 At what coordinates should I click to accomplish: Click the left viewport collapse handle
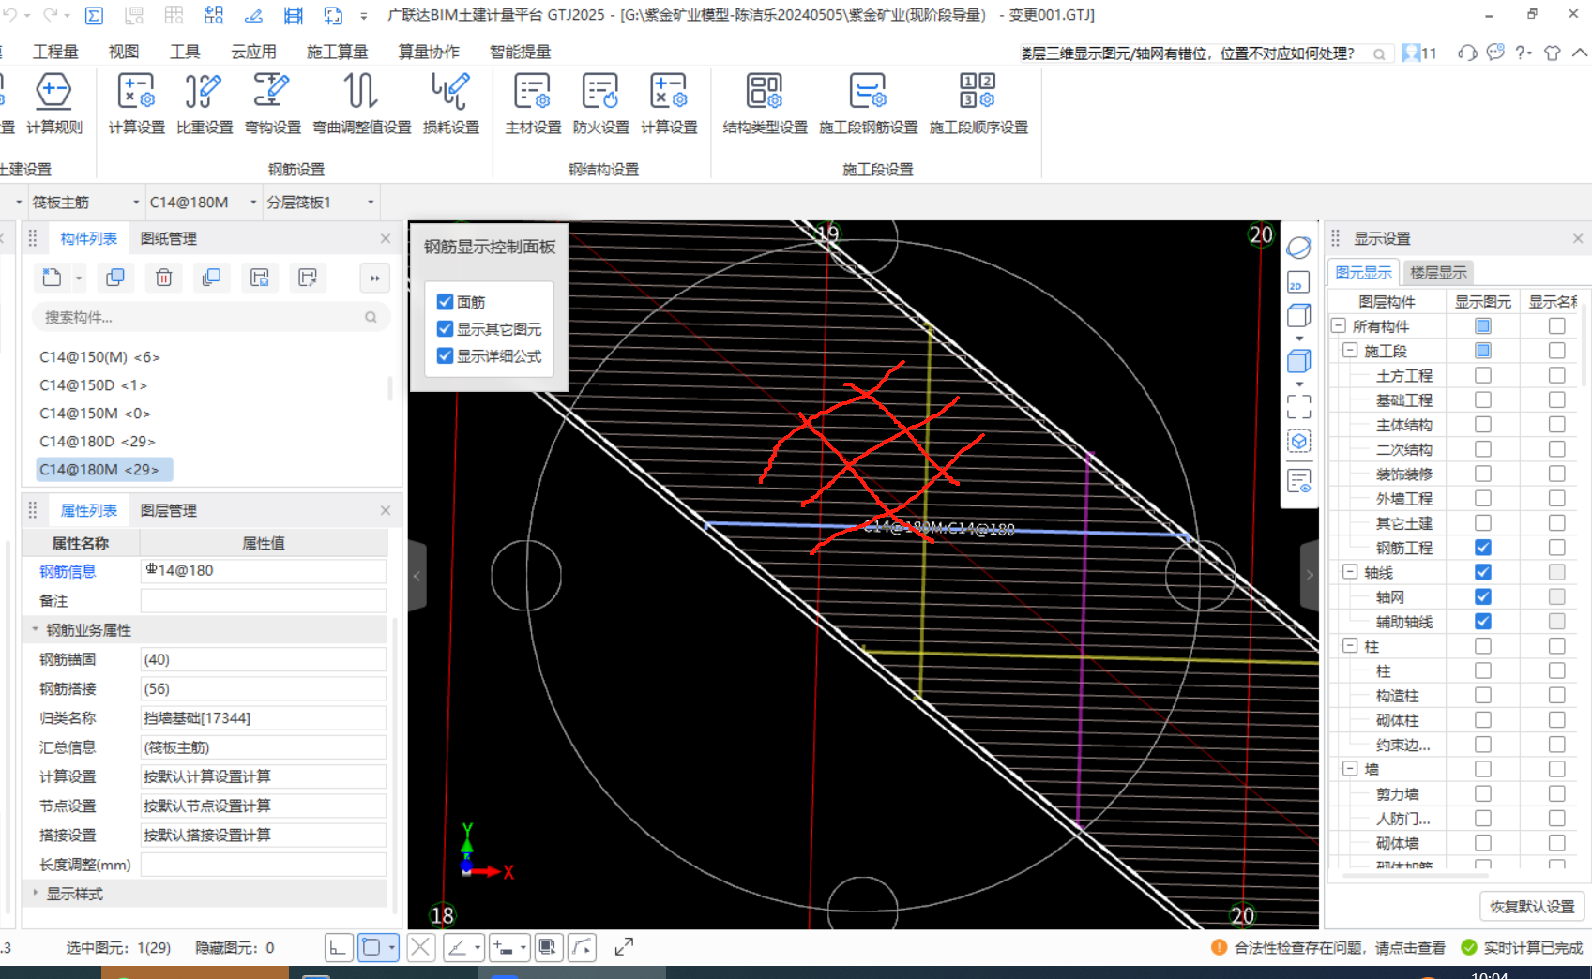pyautogui.click(x=417, y=576)
